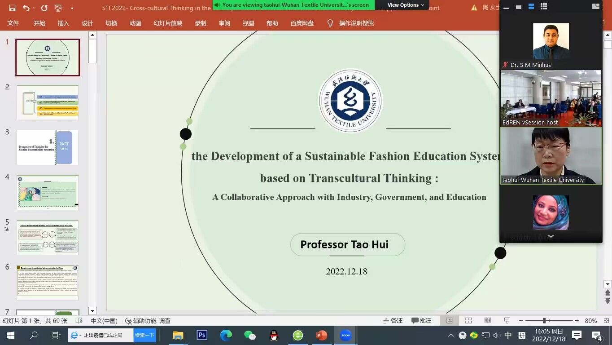Click the 搜索一下 search button
Viewport: 612px width, 345px height.
click(x=144, y=335)
